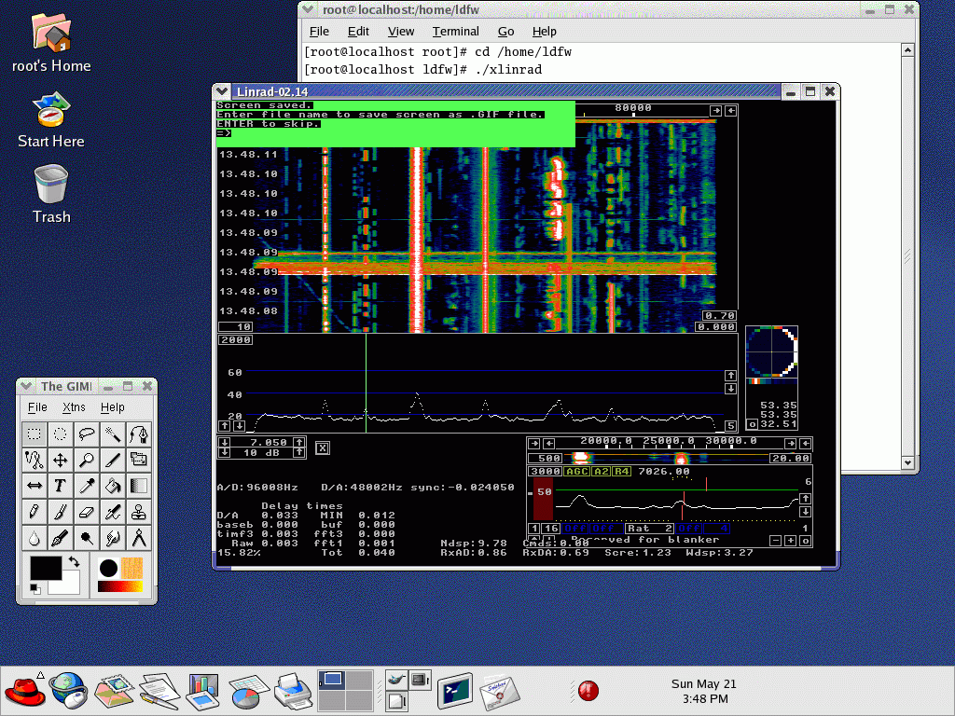Image resolution: width=955 pixels, height=716 pixels.
Task: Click the 3000 box in the baseband panel
Action: 545,471
